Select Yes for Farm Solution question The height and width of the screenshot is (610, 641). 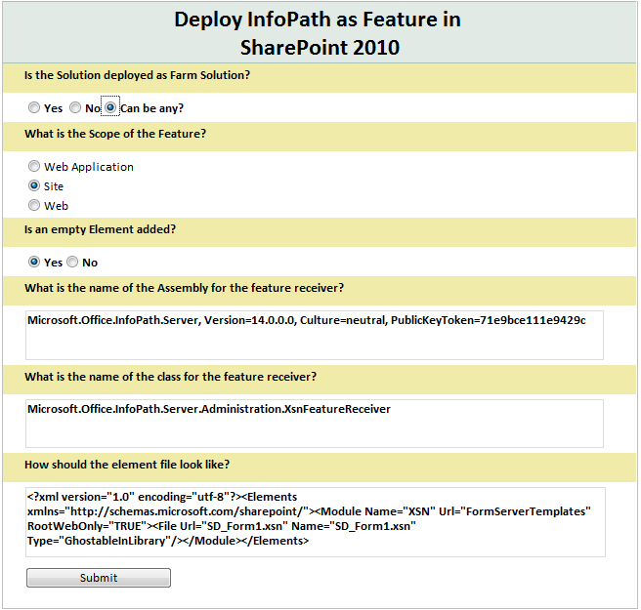coord(34,107)
